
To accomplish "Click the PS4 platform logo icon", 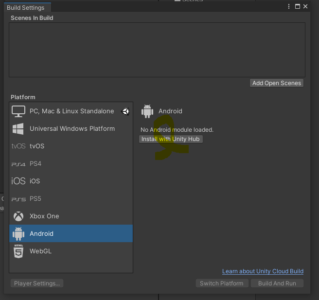I will (18, 164).
